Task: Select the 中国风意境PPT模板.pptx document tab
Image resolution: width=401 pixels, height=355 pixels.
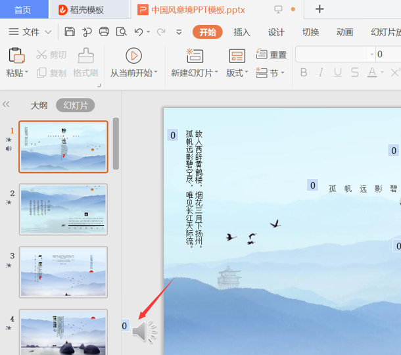Action: tap(198, 10)
